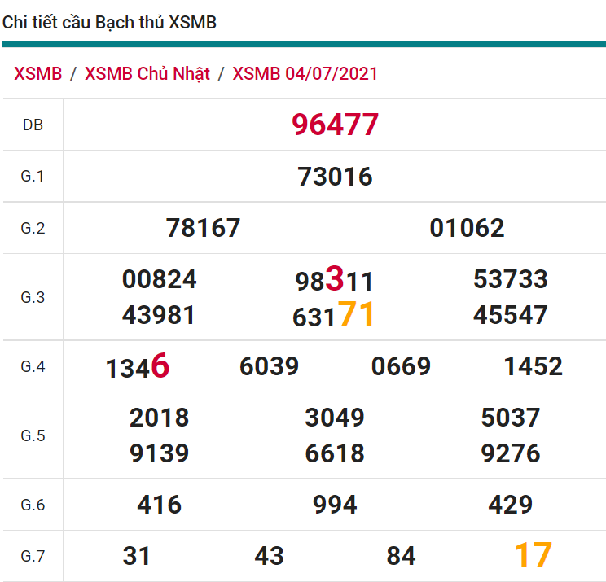The height and width of the screenshot is (582, 606).
Task: Click the G.7 number 43
Action: click(269, 556)
